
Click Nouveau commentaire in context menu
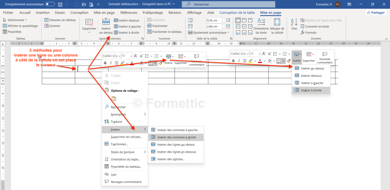[x=126, y=182]
